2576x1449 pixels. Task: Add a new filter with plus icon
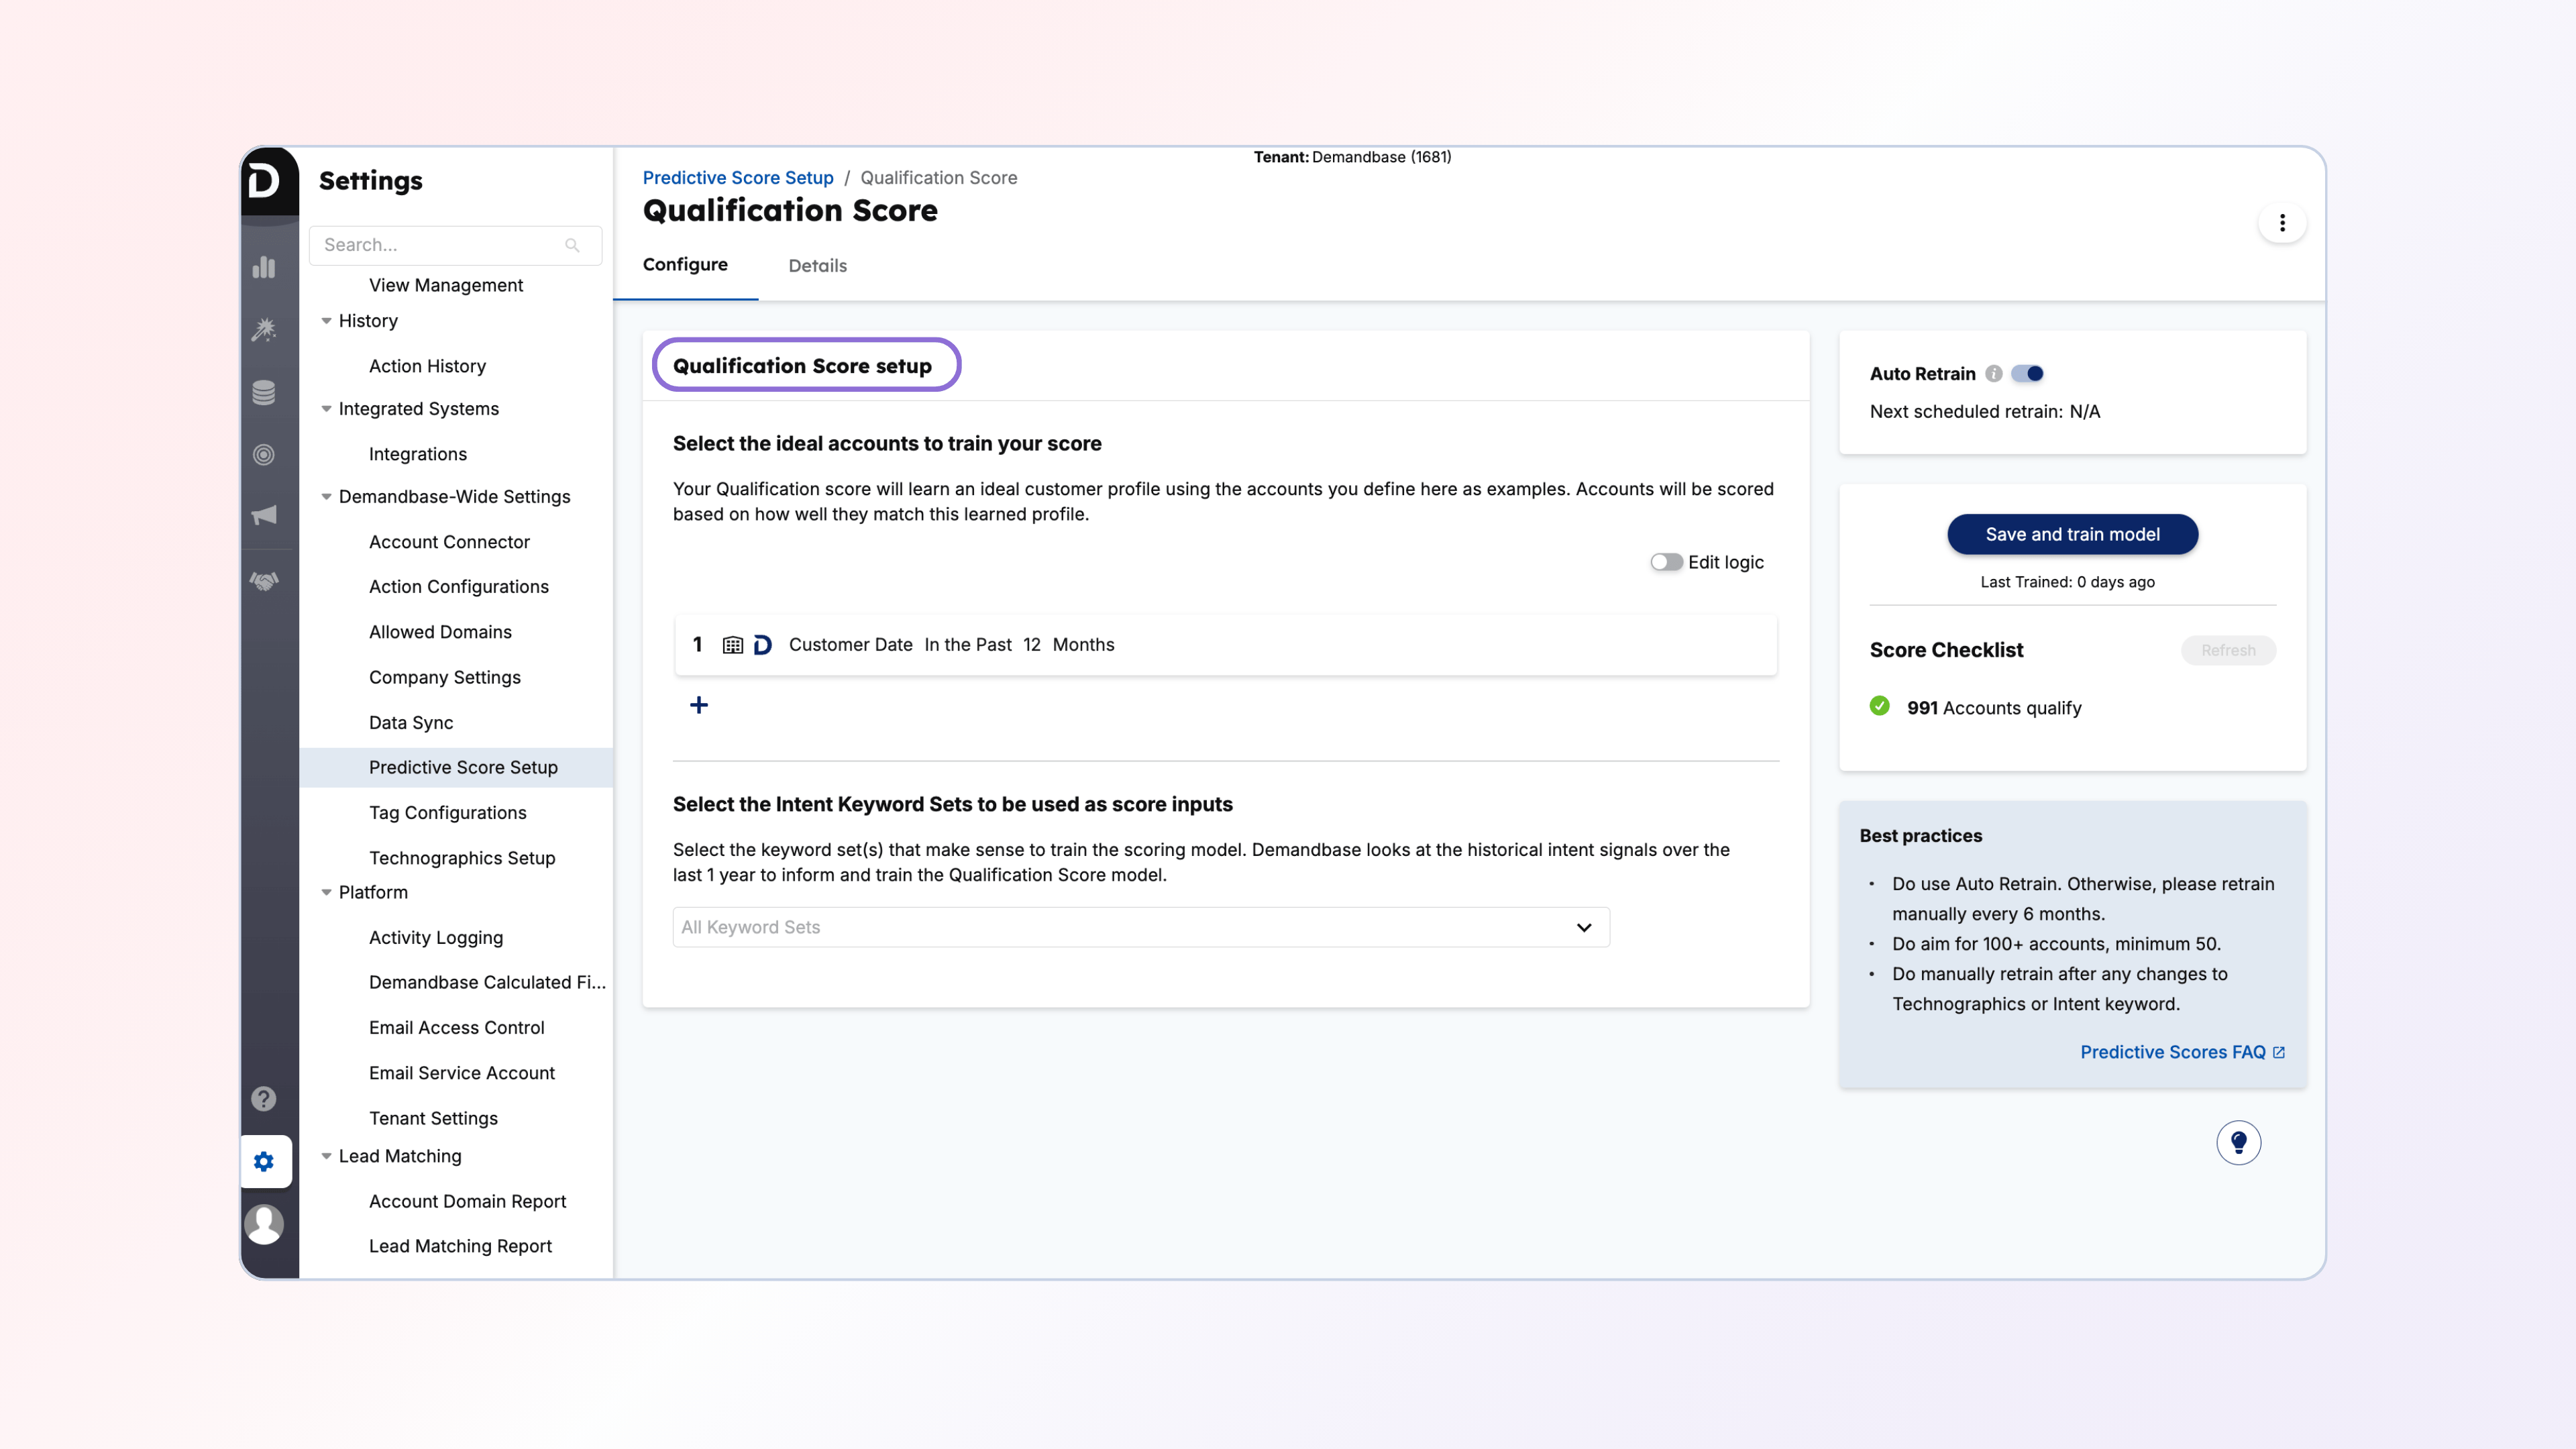pos(699,705)
